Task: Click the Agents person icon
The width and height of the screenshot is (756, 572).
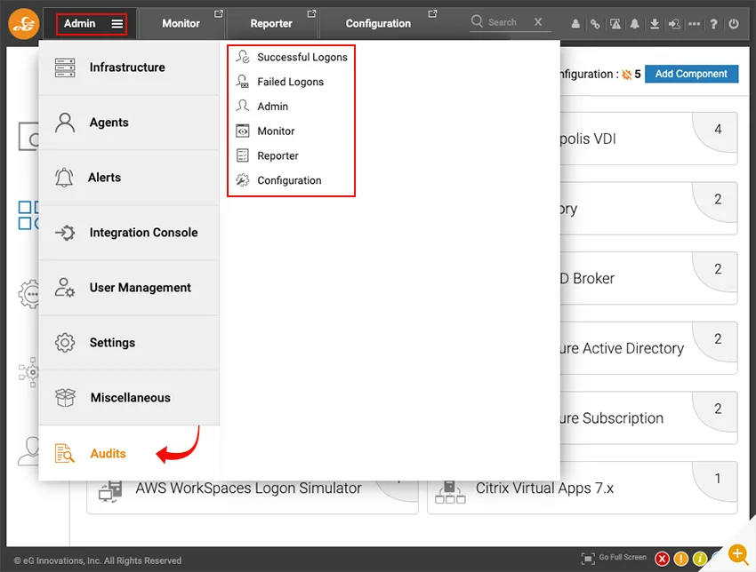Action: pos(65,123)
